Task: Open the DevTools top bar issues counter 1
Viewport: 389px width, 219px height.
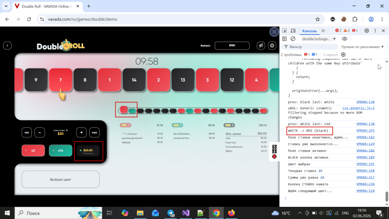Action: point(355,30)
